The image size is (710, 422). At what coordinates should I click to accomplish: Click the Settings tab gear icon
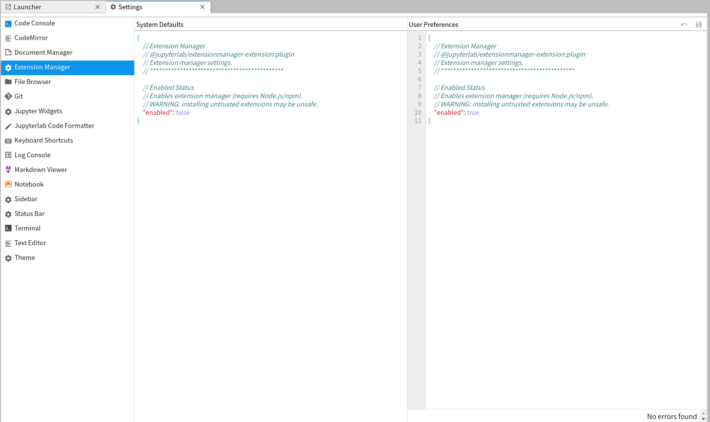(113, 7)
